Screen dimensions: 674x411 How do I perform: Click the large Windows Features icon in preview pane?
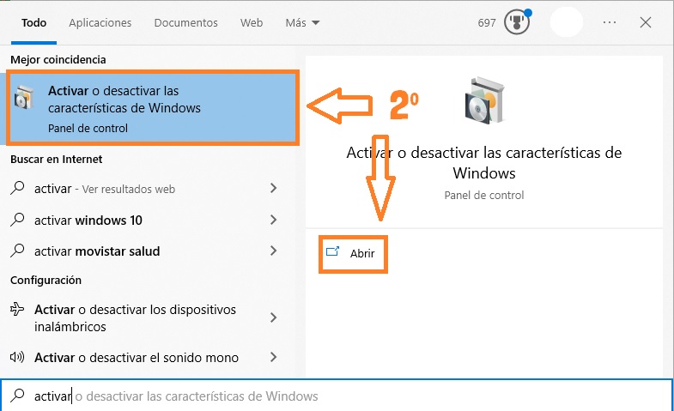[x=485, y=100]
